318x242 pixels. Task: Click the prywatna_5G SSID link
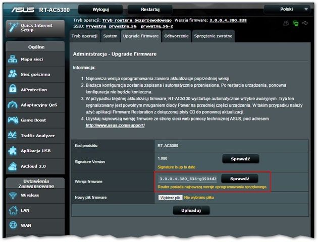[x=123, y=26]
